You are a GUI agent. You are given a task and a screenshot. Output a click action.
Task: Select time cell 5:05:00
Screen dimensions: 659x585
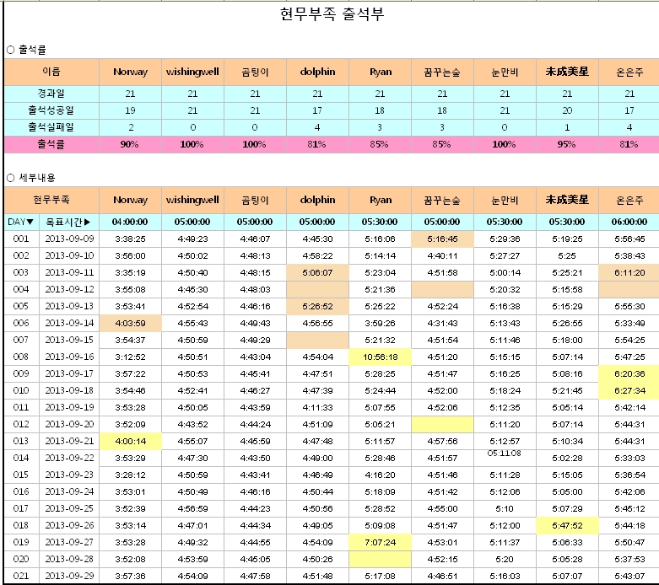[x=567, y=491]
